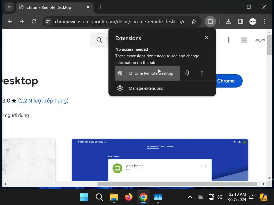This screenshot has width=274, height=205.
Task: Open the Chrome three-dot menu
Action: (x=265, y=21)
